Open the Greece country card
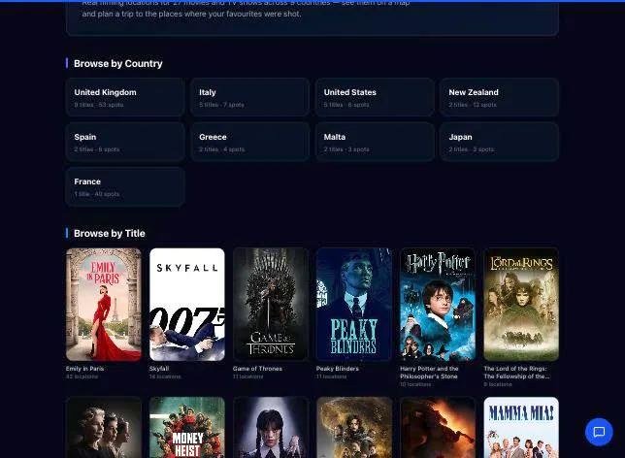This screenshot has width=625, height=458. (250, 142)
